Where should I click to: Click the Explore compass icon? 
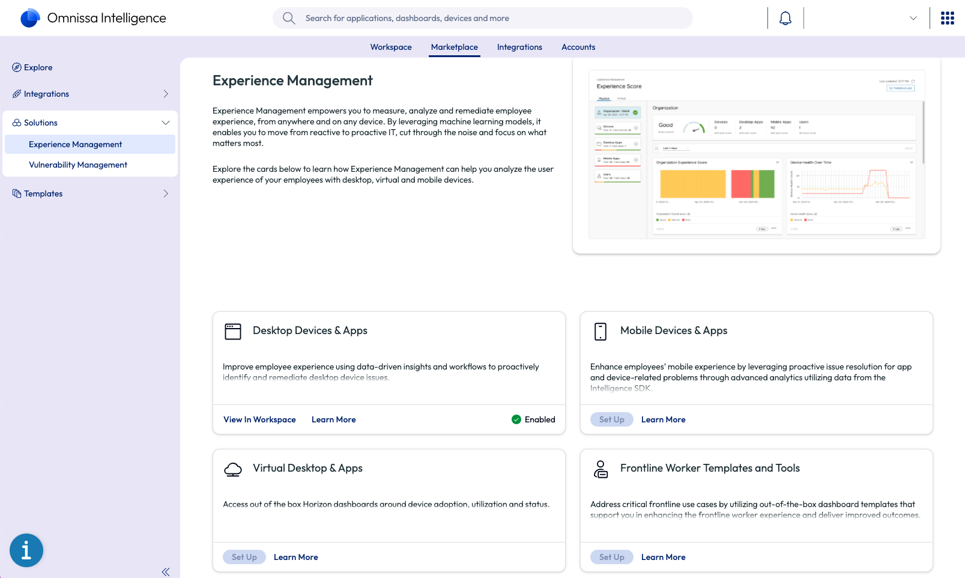point(17,67)
